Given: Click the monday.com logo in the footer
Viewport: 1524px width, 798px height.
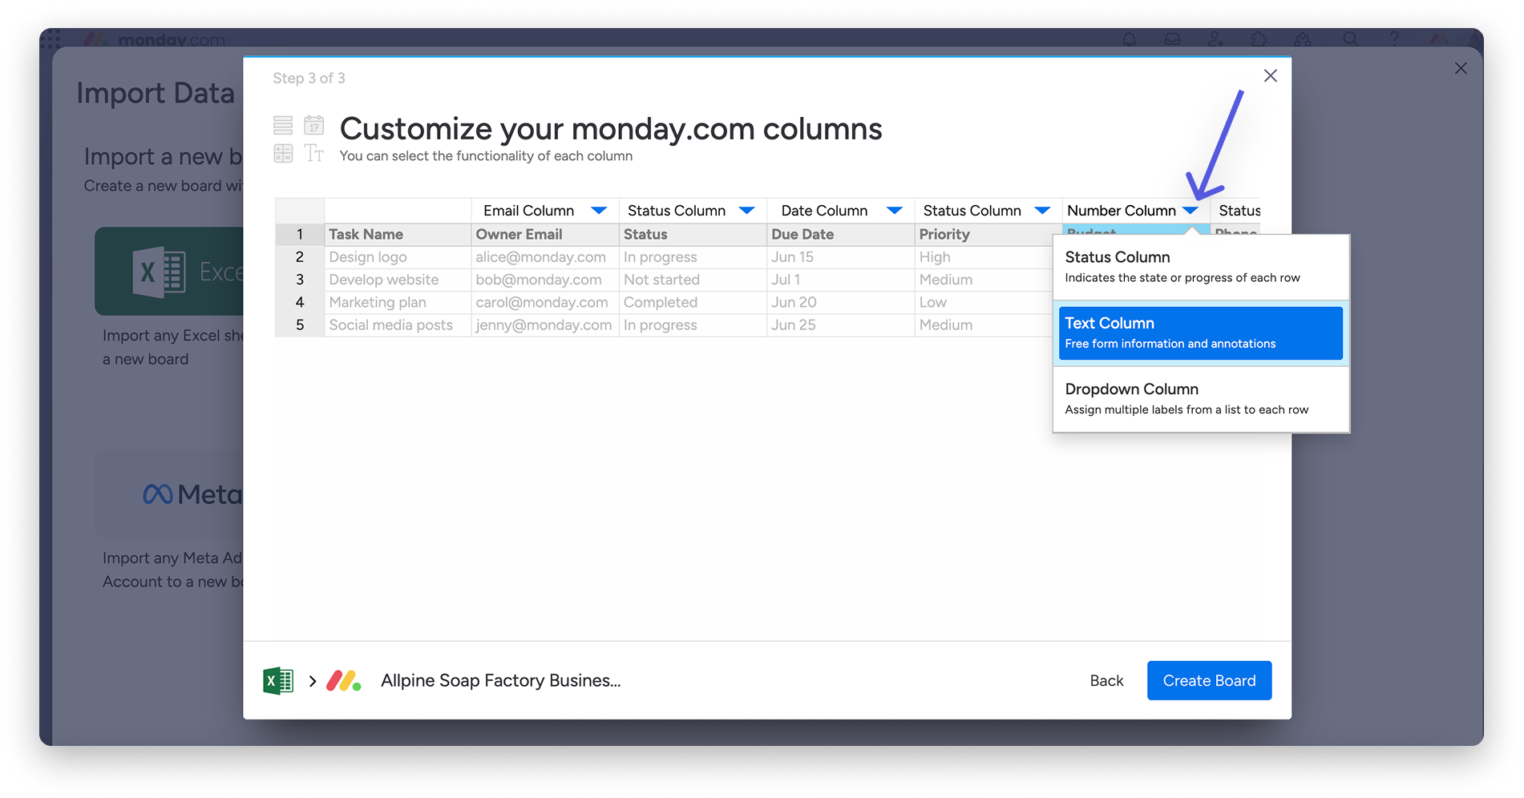Looking at the screenshot, I should [344, 681].
